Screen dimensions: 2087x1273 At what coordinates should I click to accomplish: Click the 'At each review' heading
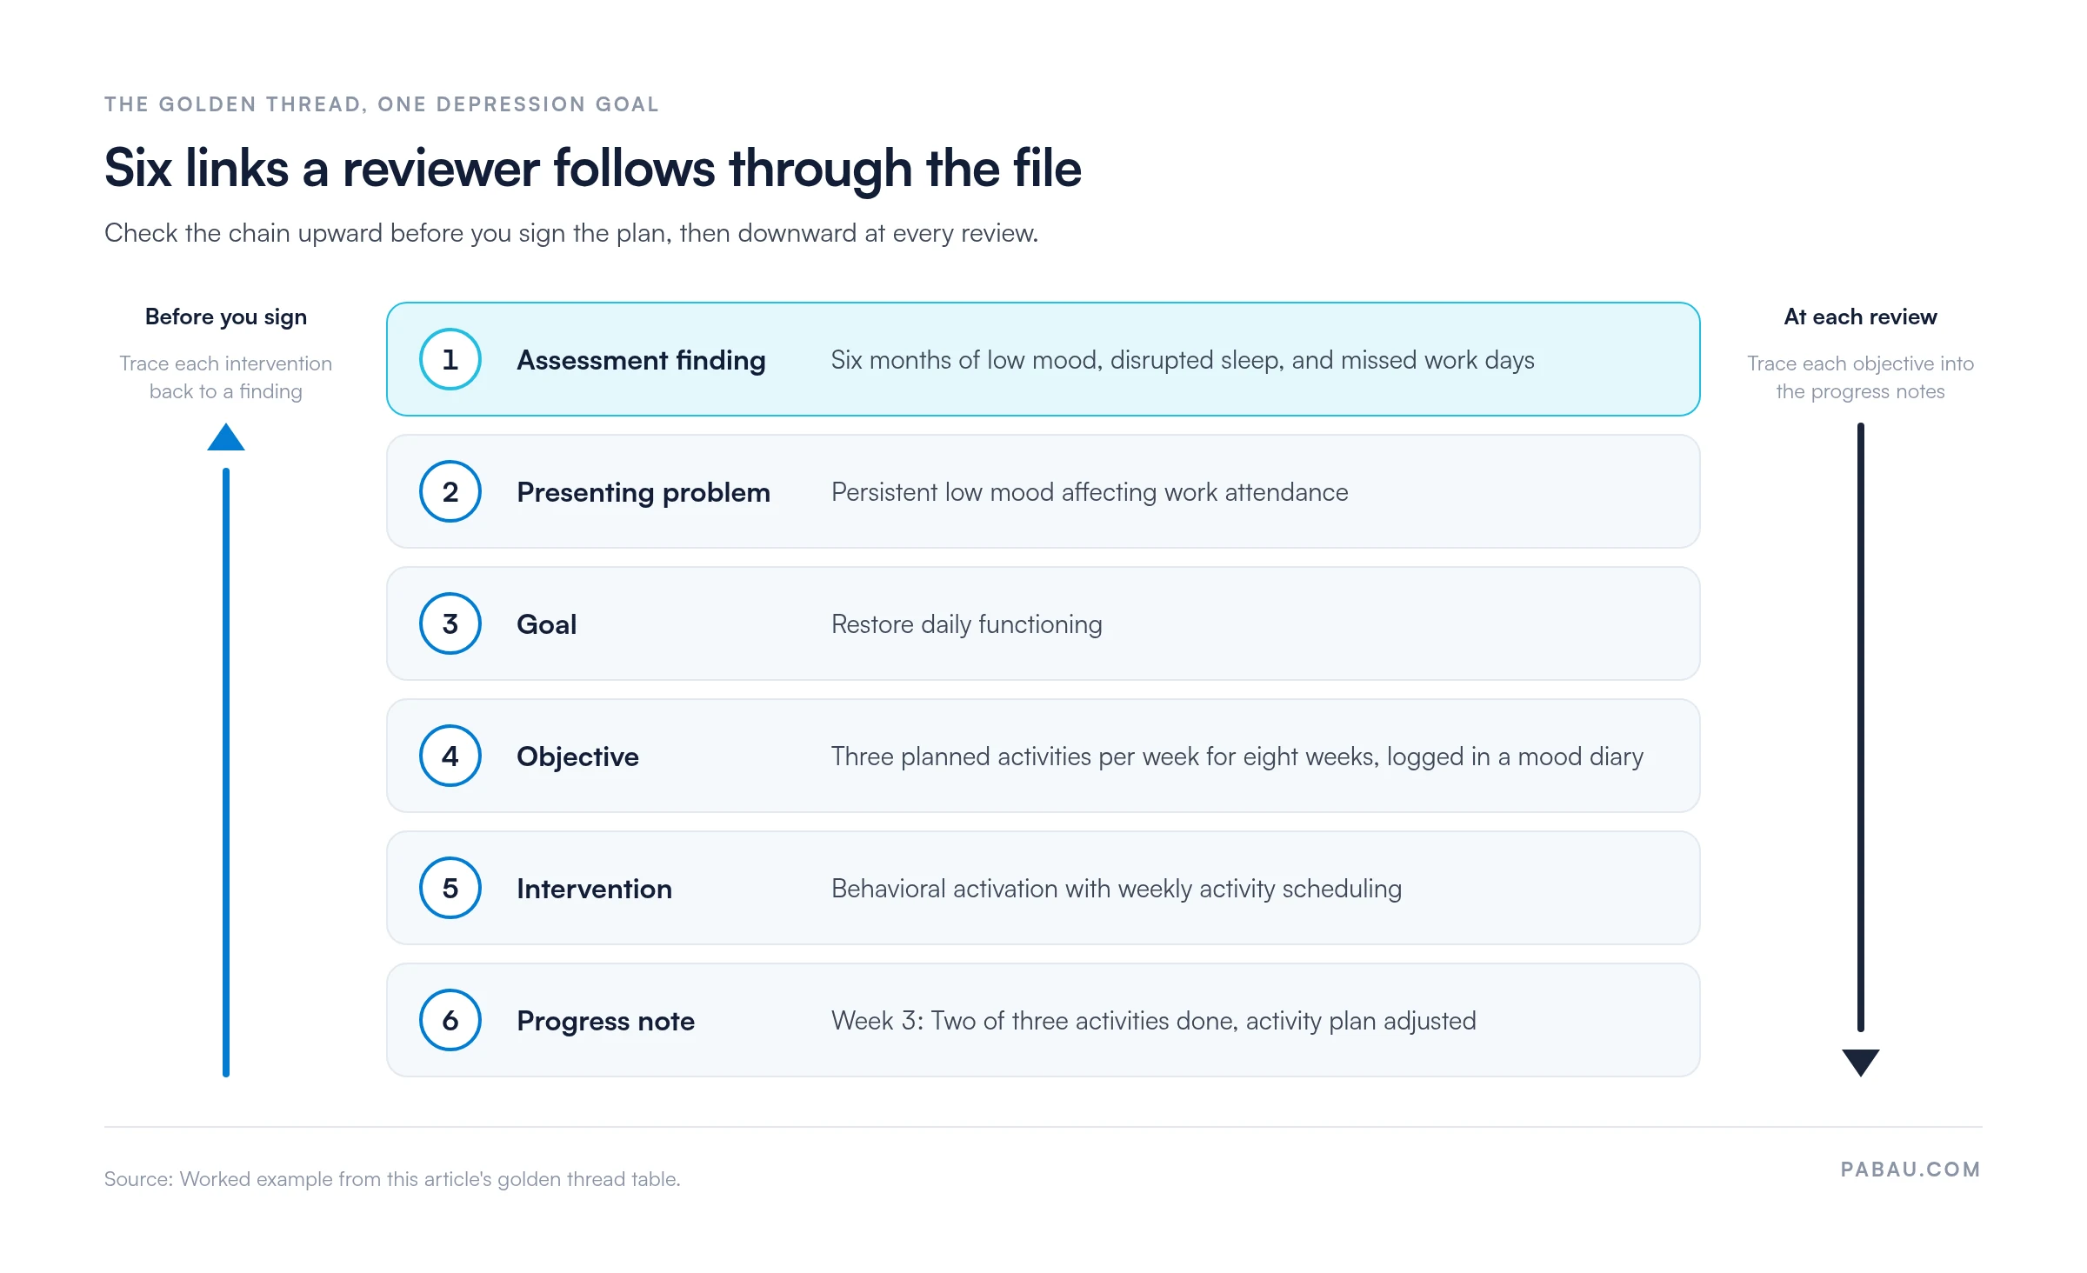pos(1861,317)
